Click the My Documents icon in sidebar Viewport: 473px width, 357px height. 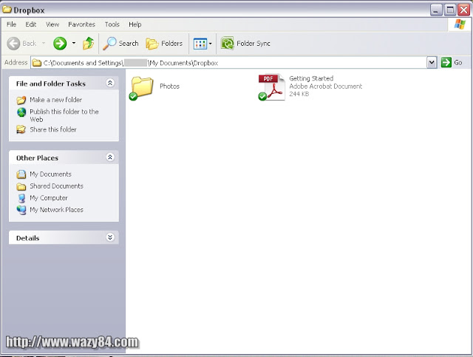click(21, 174)
